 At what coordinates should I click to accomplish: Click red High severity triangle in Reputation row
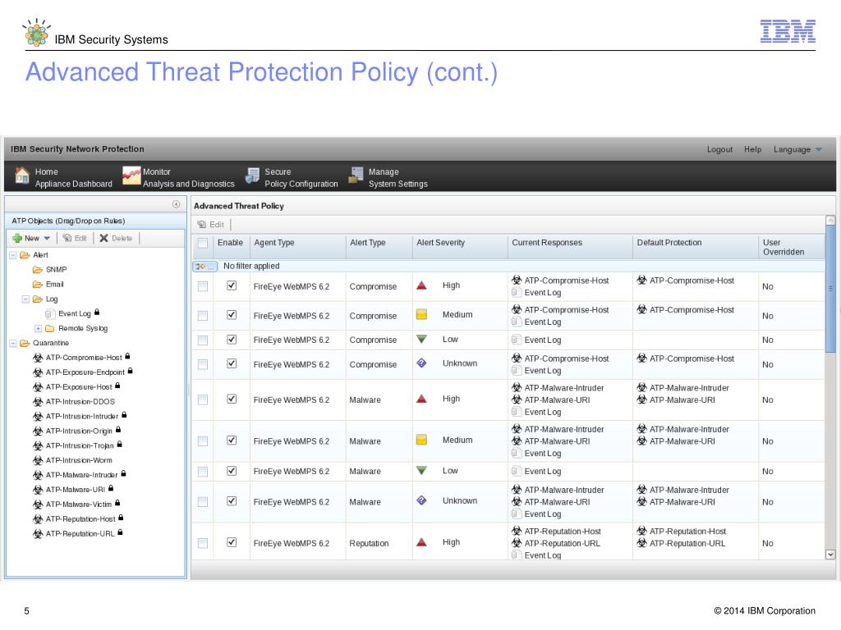[421, 542]
